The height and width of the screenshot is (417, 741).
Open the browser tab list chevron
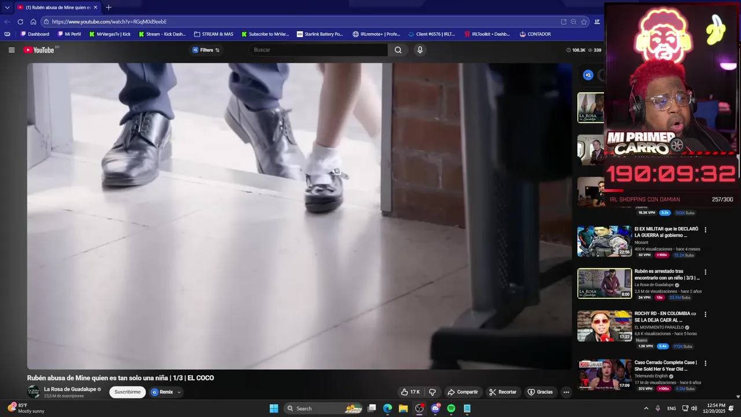coord(7,8)
